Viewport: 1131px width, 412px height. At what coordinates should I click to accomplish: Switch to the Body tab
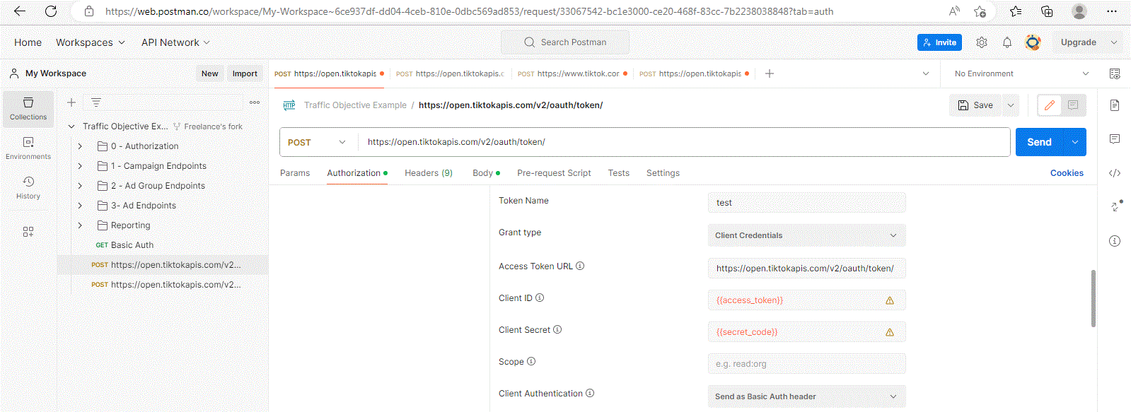pyautogui.click(x=486, y=173)
